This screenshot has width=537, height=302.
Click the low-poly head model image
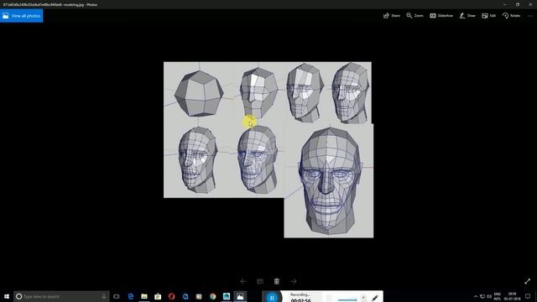[268, 149]
